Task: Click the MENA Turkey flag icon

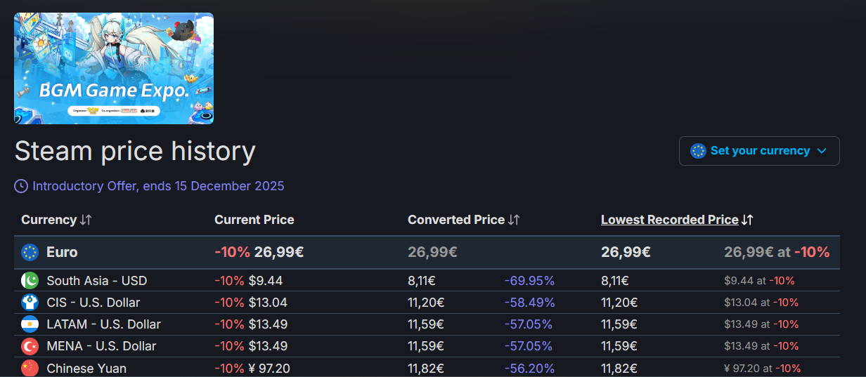Action: pyautogui.click(x=30, y=346)
